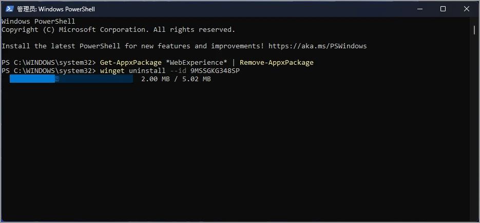480x223 pixels.
Task: Click the 2.00 MB / 5.02 MB text
Action: 176,79
